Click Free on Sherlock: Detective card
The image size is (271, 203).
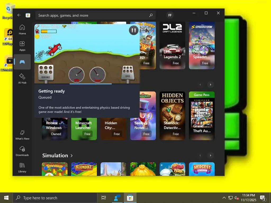click(x=176, y=134)
